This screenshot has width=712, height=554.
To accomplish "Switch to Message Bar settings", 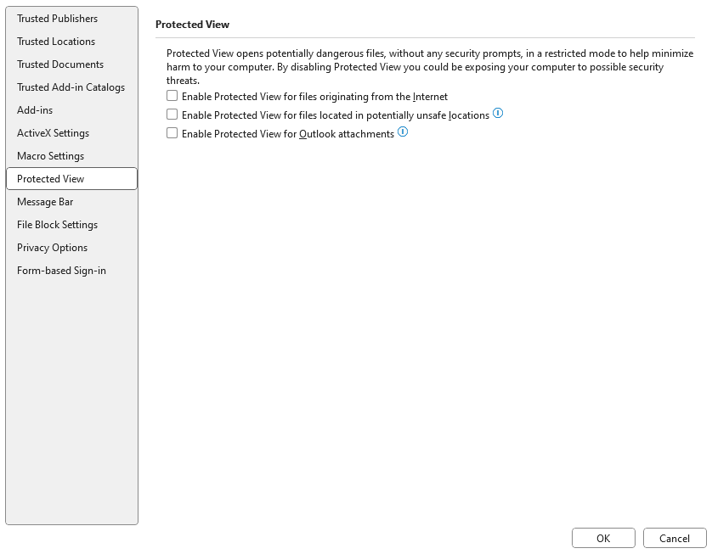I will [45, 202].
